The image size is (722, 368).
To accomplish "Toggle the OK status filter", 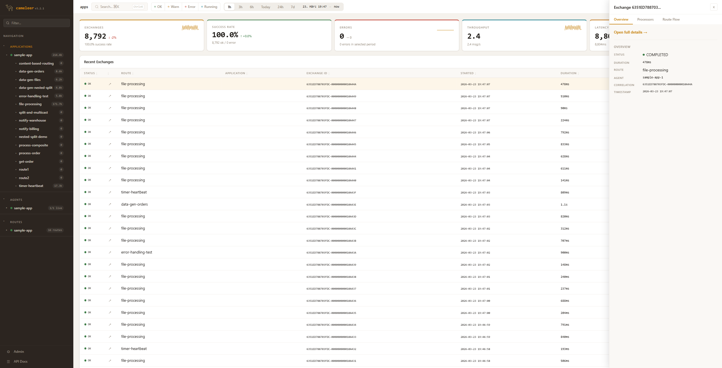I will [158, 7].
